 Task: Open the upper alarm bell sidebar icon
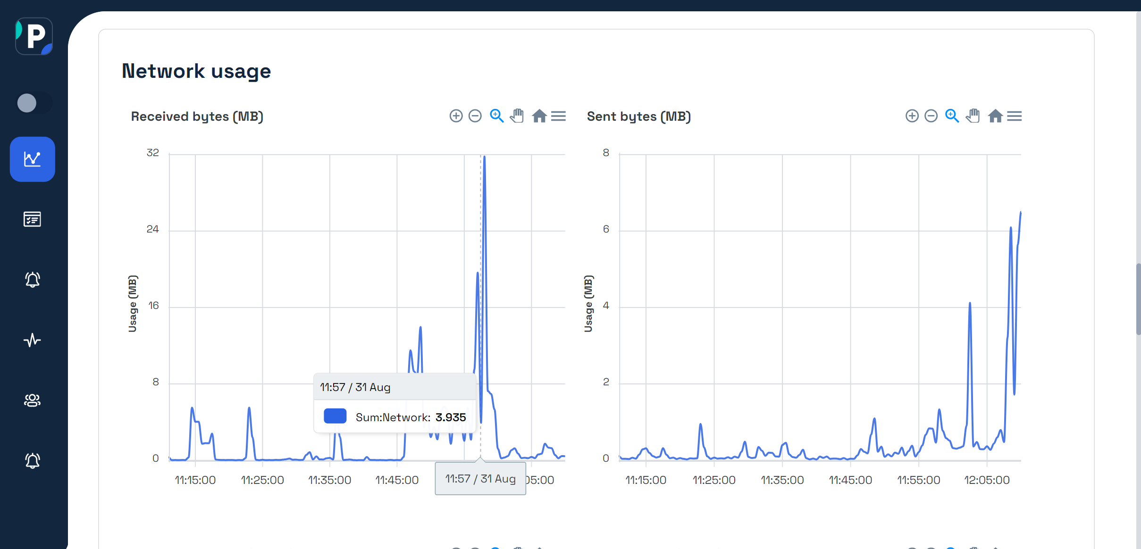click(x=33, y=280)
